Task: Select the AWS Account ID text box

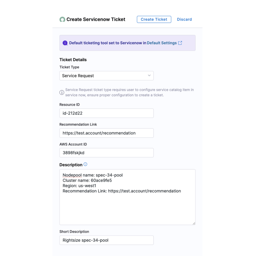Action: point(106,153)
